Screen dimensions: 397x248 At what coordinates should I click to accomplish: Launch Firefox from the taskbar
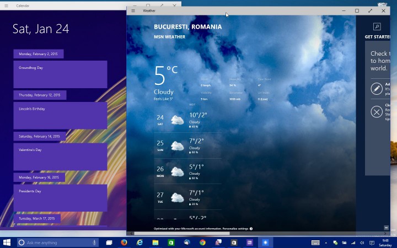pos(124,242)
